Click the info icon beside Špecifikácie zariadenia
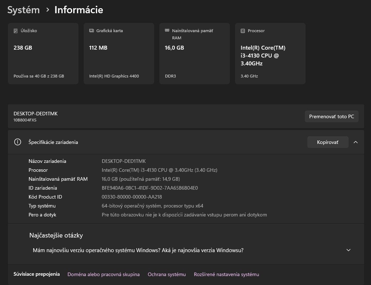The height and width of the screenshot is (285, 371). point(17,142)
